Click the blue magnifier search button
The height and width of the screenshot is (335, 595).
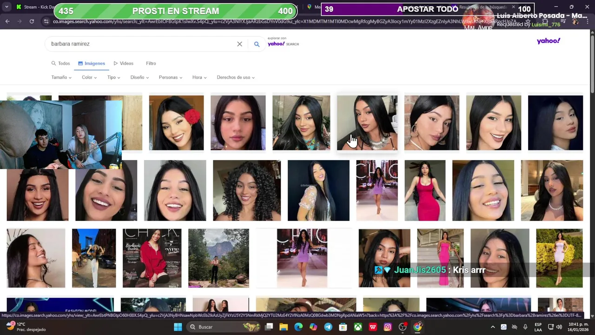[257, 44]
